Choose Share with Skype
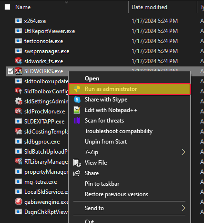 pos(129,100)
